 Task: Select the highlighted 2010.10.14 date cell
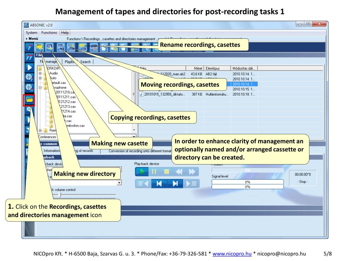coord(244,84)
